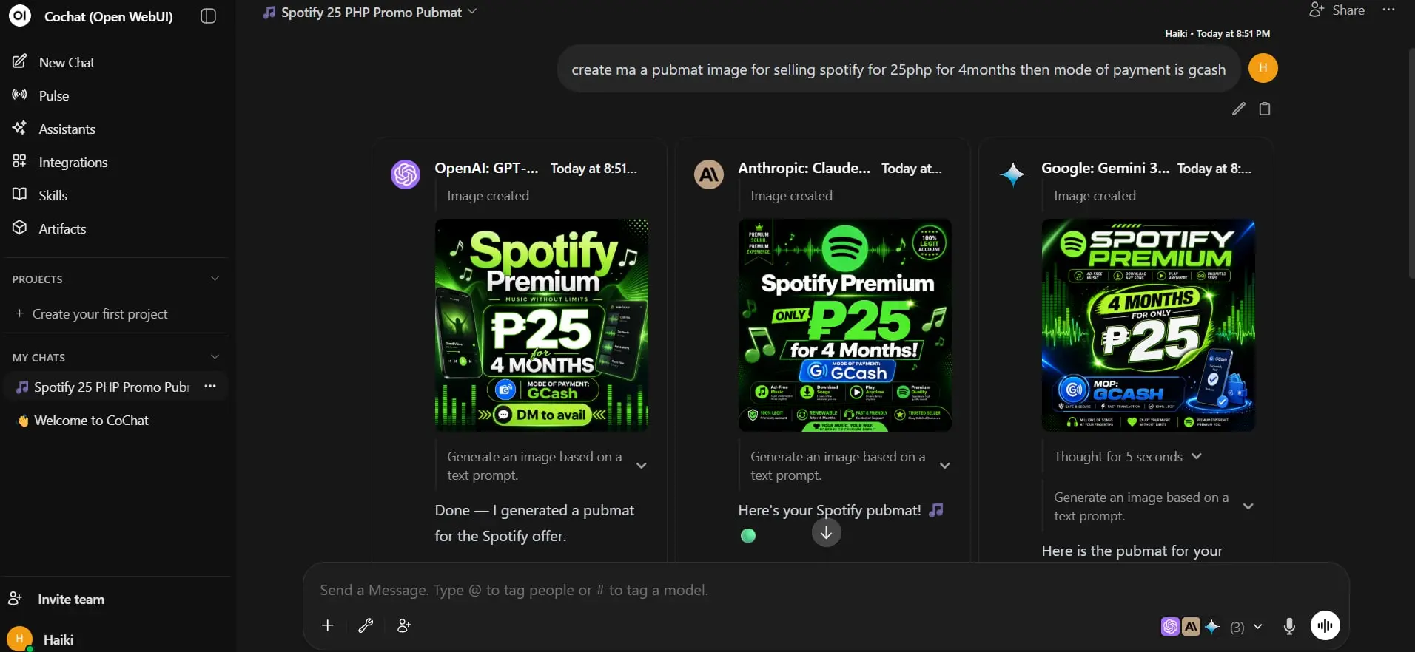The height and width of the screenshot is (652, 1415).
Task: Open the Gemini-generated Spotify Premium image
Action: pyautogui.click(x=1149, y=325)
